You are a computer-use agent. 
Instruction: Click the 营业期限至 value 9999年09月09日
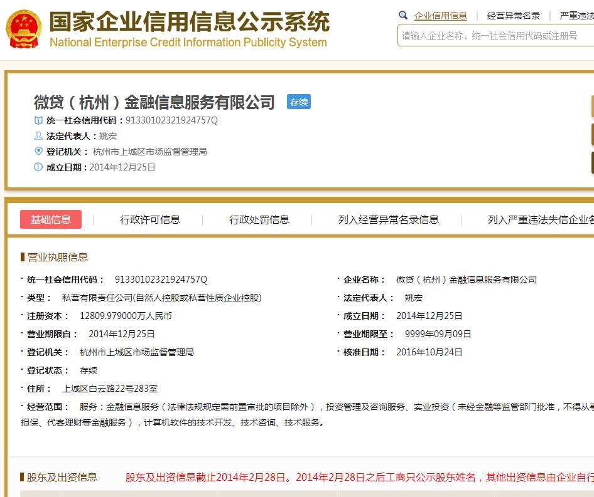438,334
